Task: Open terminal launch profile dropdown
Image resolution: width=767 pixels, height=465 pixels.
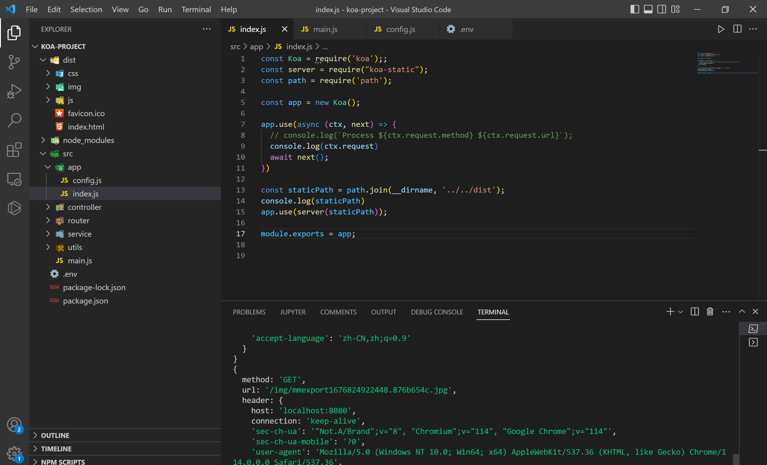Action: [x=681, y=312]
